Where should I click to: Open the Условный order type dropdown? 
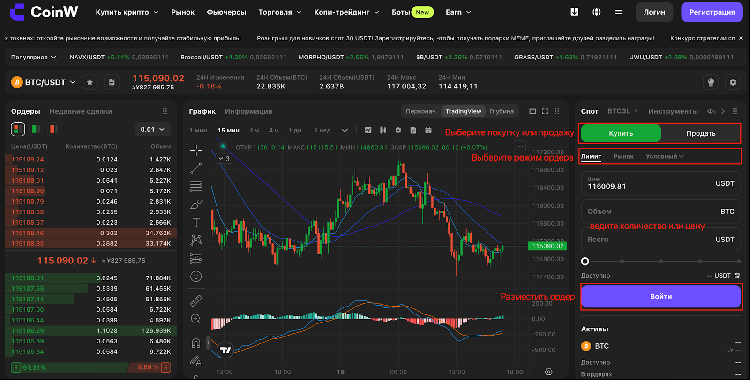(x=665, y=156)
